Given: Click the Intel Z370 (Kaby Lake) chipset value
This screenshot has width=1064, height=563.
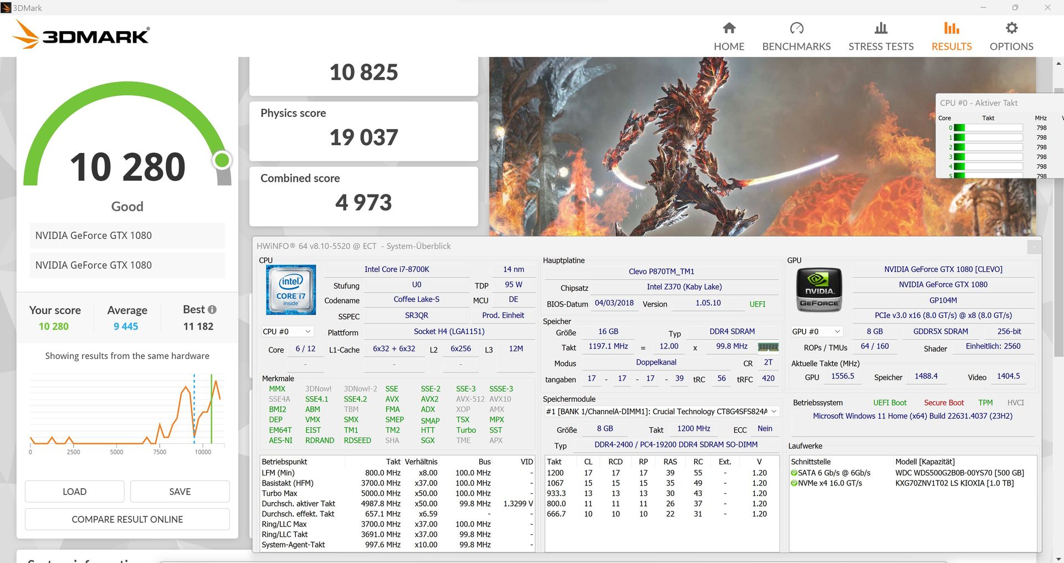Looking at the screenshot, I should point(684,287).
